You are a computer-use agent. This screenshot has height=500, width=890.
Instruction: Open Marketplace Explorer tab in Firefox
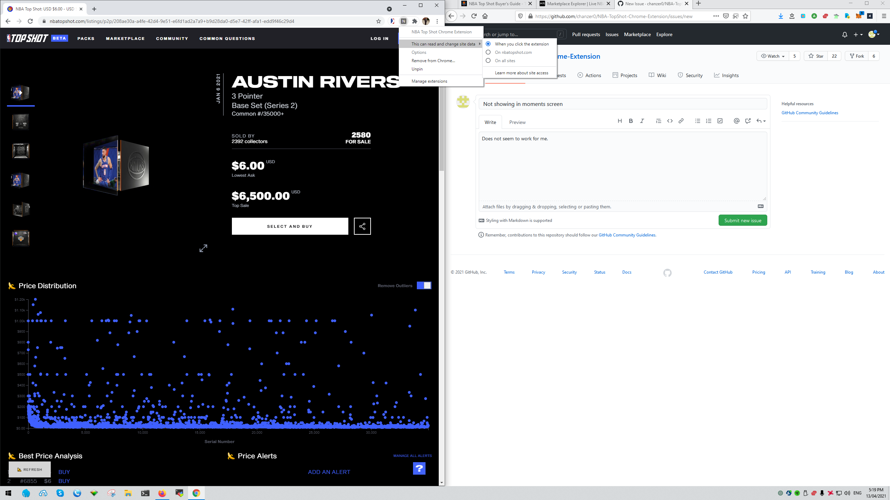pyautogui.click(x=575, y=4)
